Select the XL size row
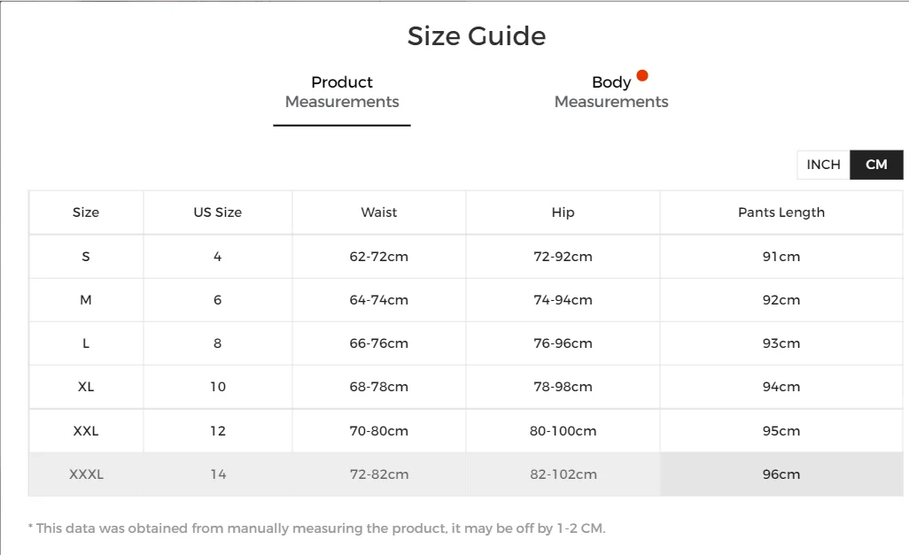 [x=86, y=387]
